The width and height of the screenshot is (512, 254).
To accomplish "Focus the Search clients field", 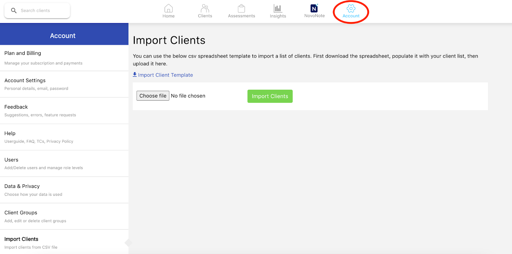I will pyautogui.click(x=37, y=11).
